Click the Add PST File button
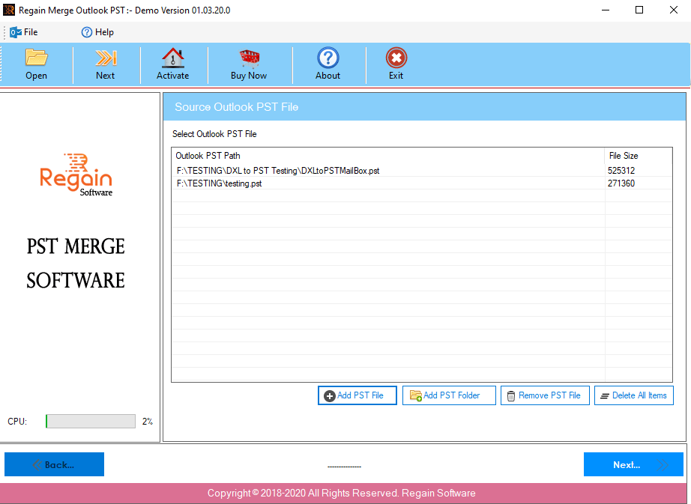Screen dimensions: 691x504 357,395
